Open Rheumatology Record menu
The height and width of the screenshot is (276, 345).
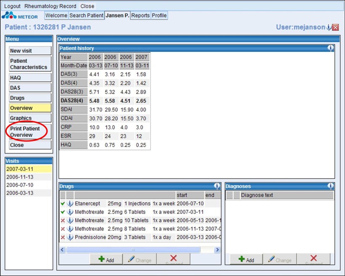50,6
